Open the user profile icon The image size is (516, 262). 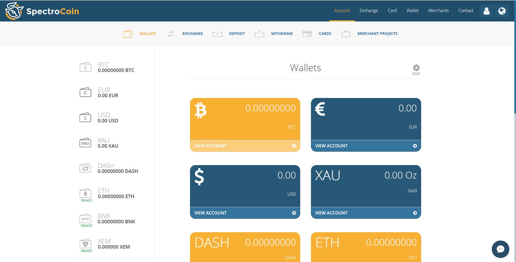click(486, 11)
